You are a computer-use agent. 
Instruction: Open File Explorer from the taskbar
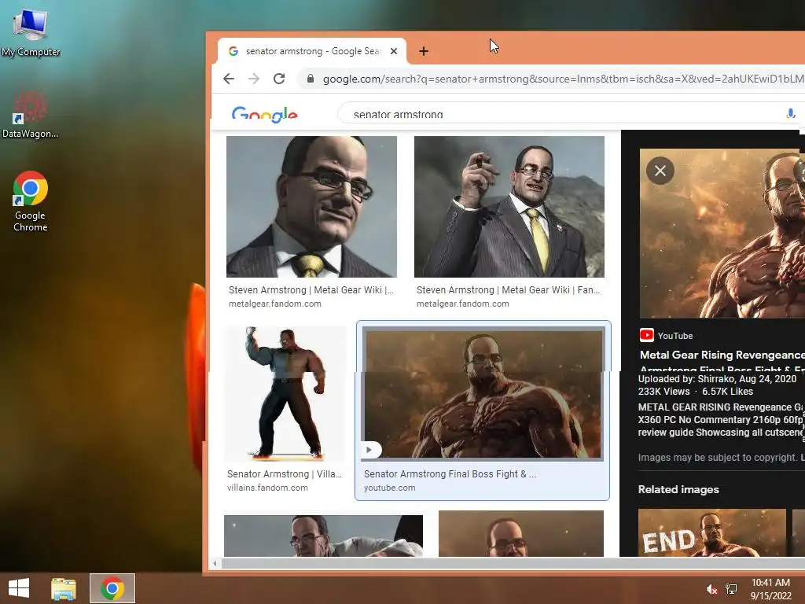[64, 588]
